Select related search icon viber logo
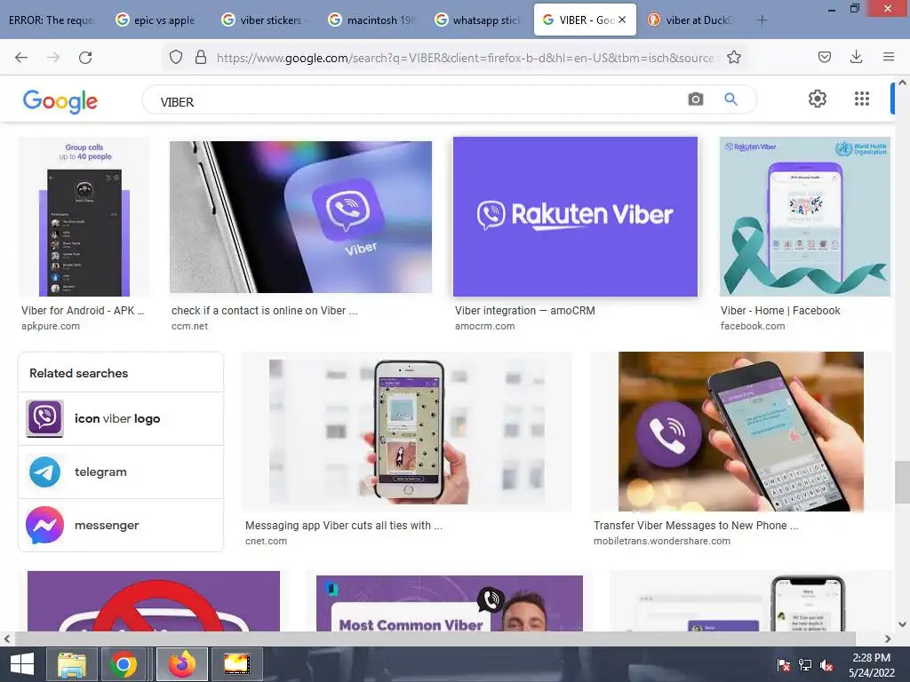910x682 pixels. [x=121, y=419]
